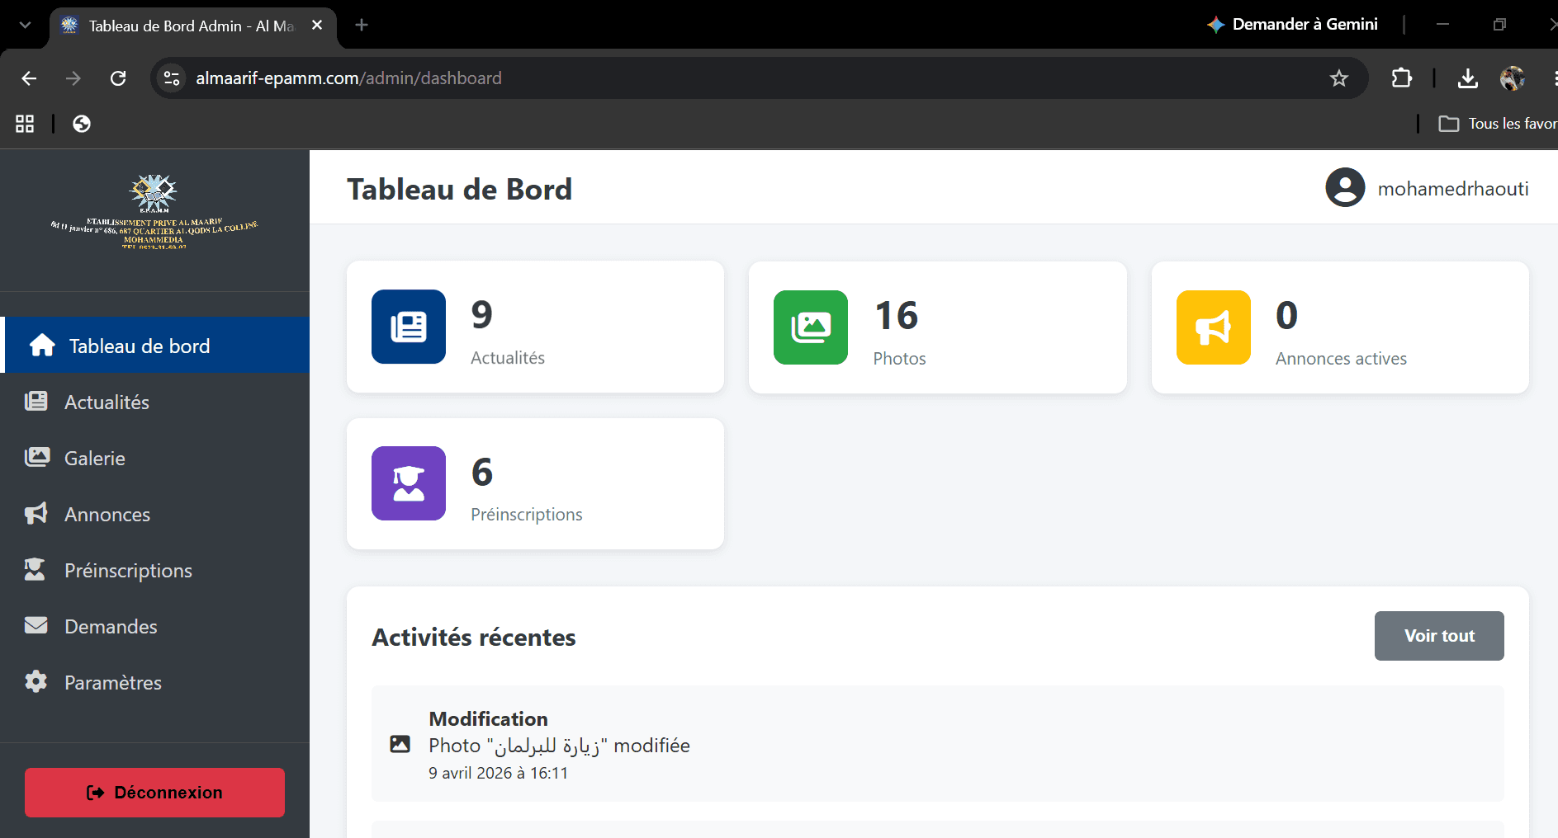1558x838 pixels.
Task: Open a new browser tab with the plus button
Action: (362, 25)
